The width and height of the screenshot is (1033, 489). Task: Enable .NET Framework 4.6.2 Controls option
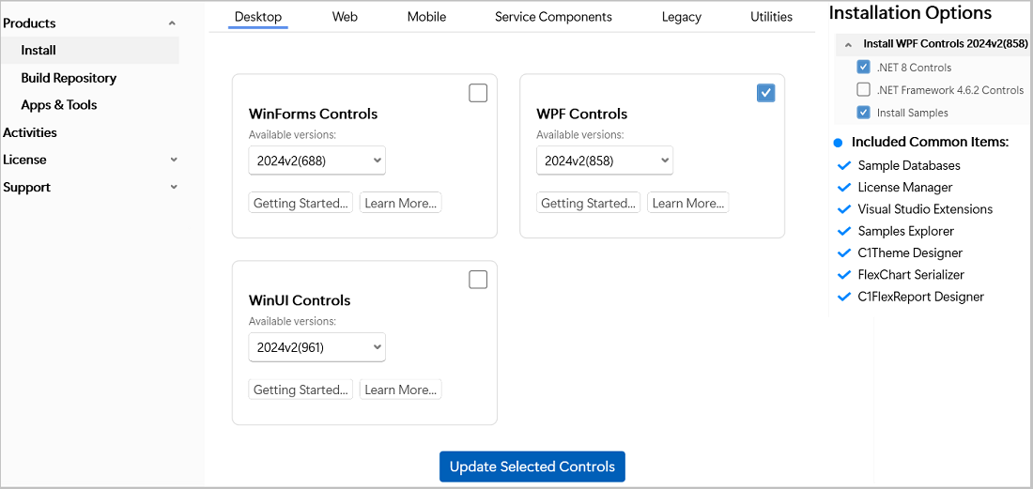[x=864, y=89]
